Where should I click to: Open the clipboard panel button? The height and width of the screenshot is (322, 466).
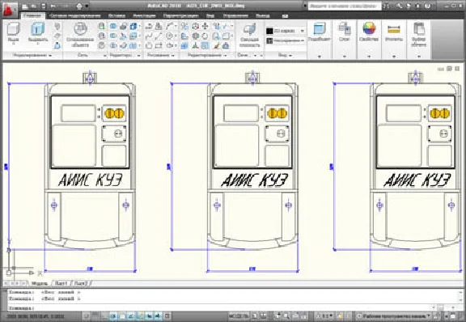tap(419, 35)
